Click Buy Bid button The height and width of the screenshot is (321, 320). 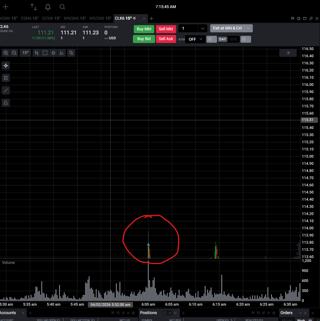click(144, 39)
